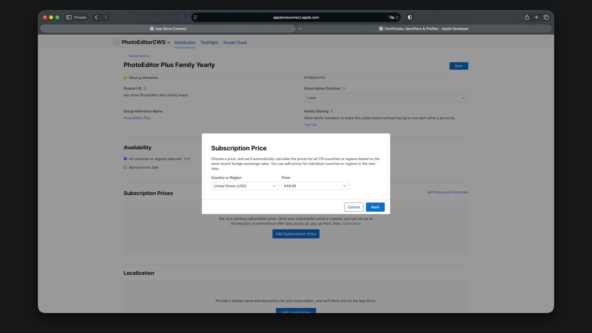592x333 pixels.
Task: Show tab overview icon
Action: 546,17
